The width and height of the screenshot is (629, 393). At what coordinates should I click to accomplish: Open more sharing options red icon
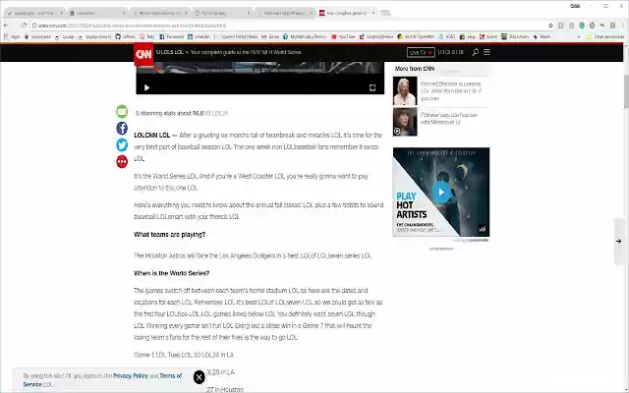tap(122, 161)
